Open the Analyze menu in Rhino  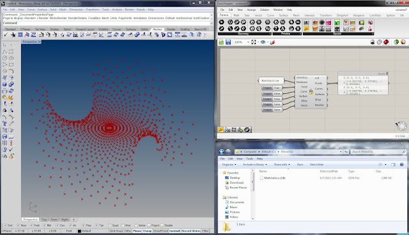pos(117,10)
